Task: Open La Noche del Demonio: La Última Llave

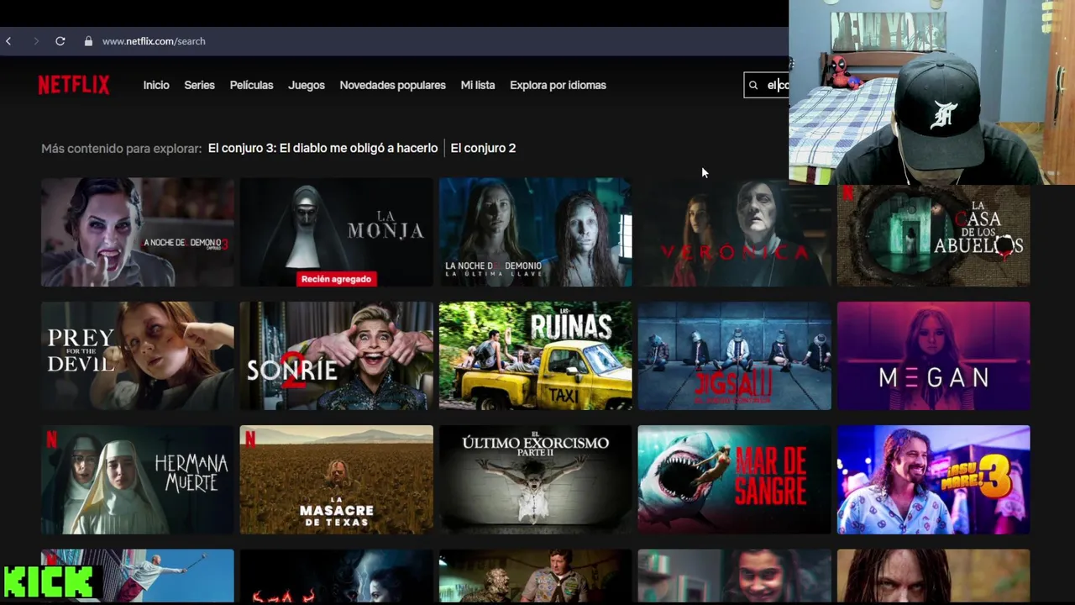Action: pyautogui.click(x=536, y=232)
